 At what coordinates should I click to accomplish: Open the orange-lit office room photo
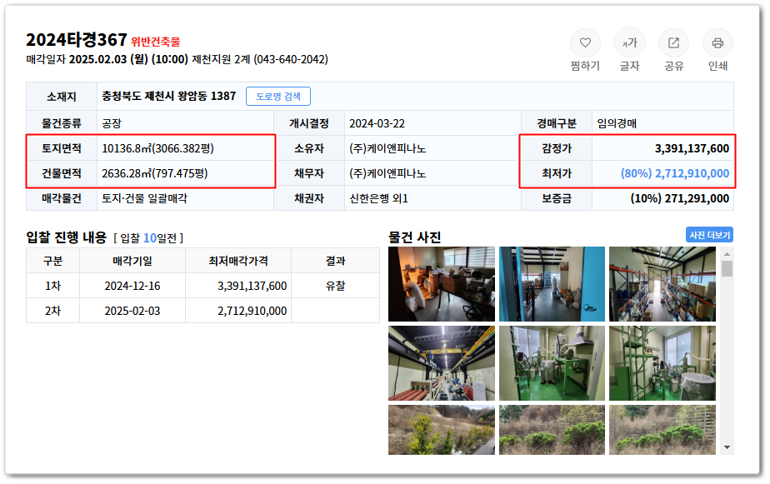441,284
